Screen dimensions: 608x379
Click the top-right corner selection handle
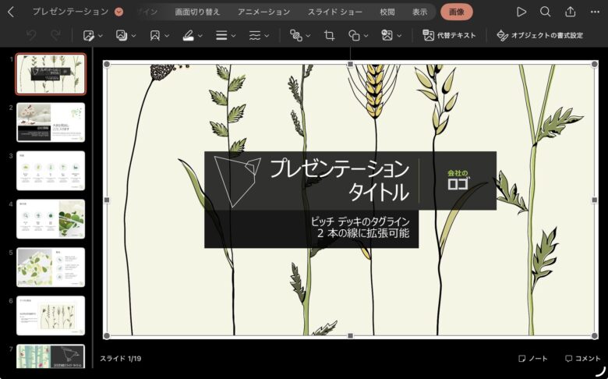point(595,65)
